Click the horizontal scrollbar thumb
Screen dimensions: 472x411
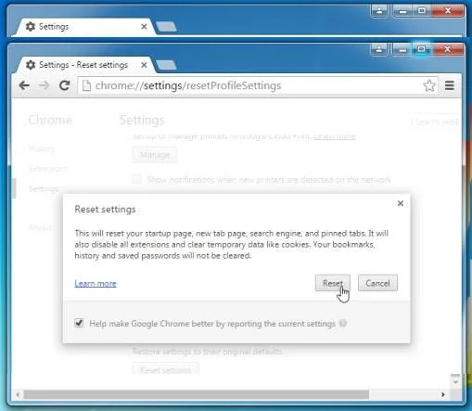pyautogui.click(x=197, y=394)
